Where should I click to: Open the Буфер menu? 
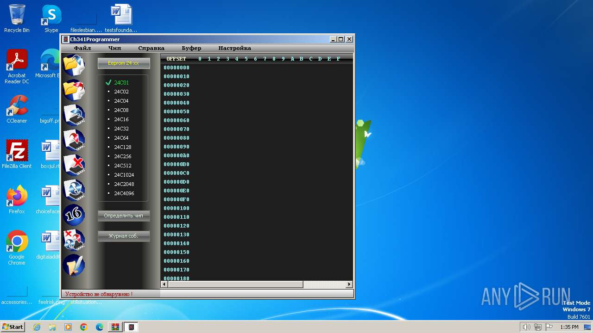[191, 48]
